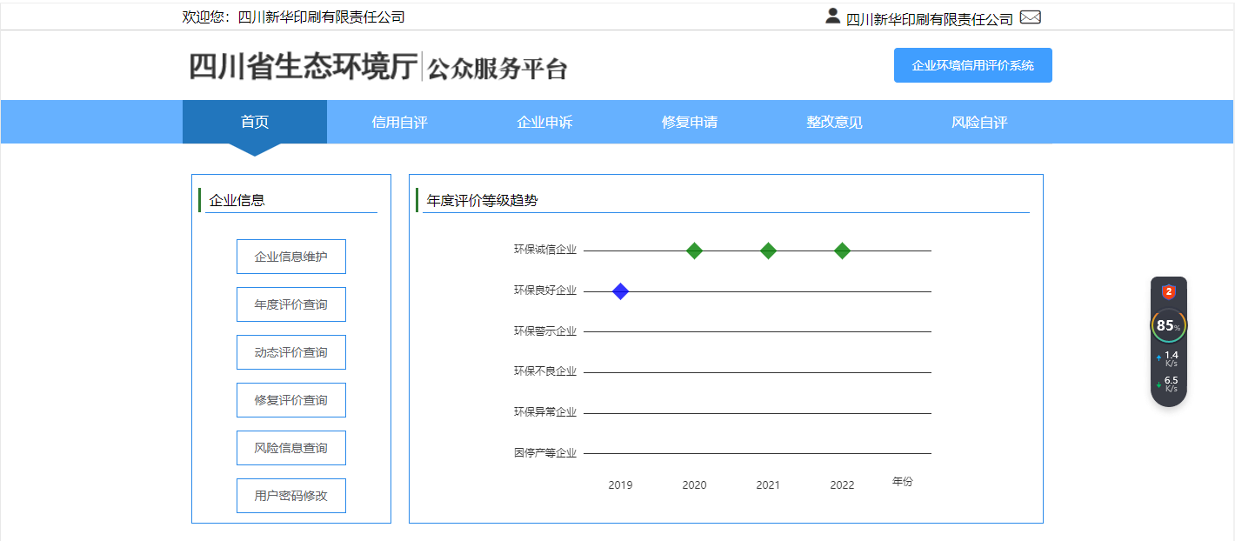Switch to the 修复申请 tab
This screenshot has height=541, width=1235.
[690, 122]
